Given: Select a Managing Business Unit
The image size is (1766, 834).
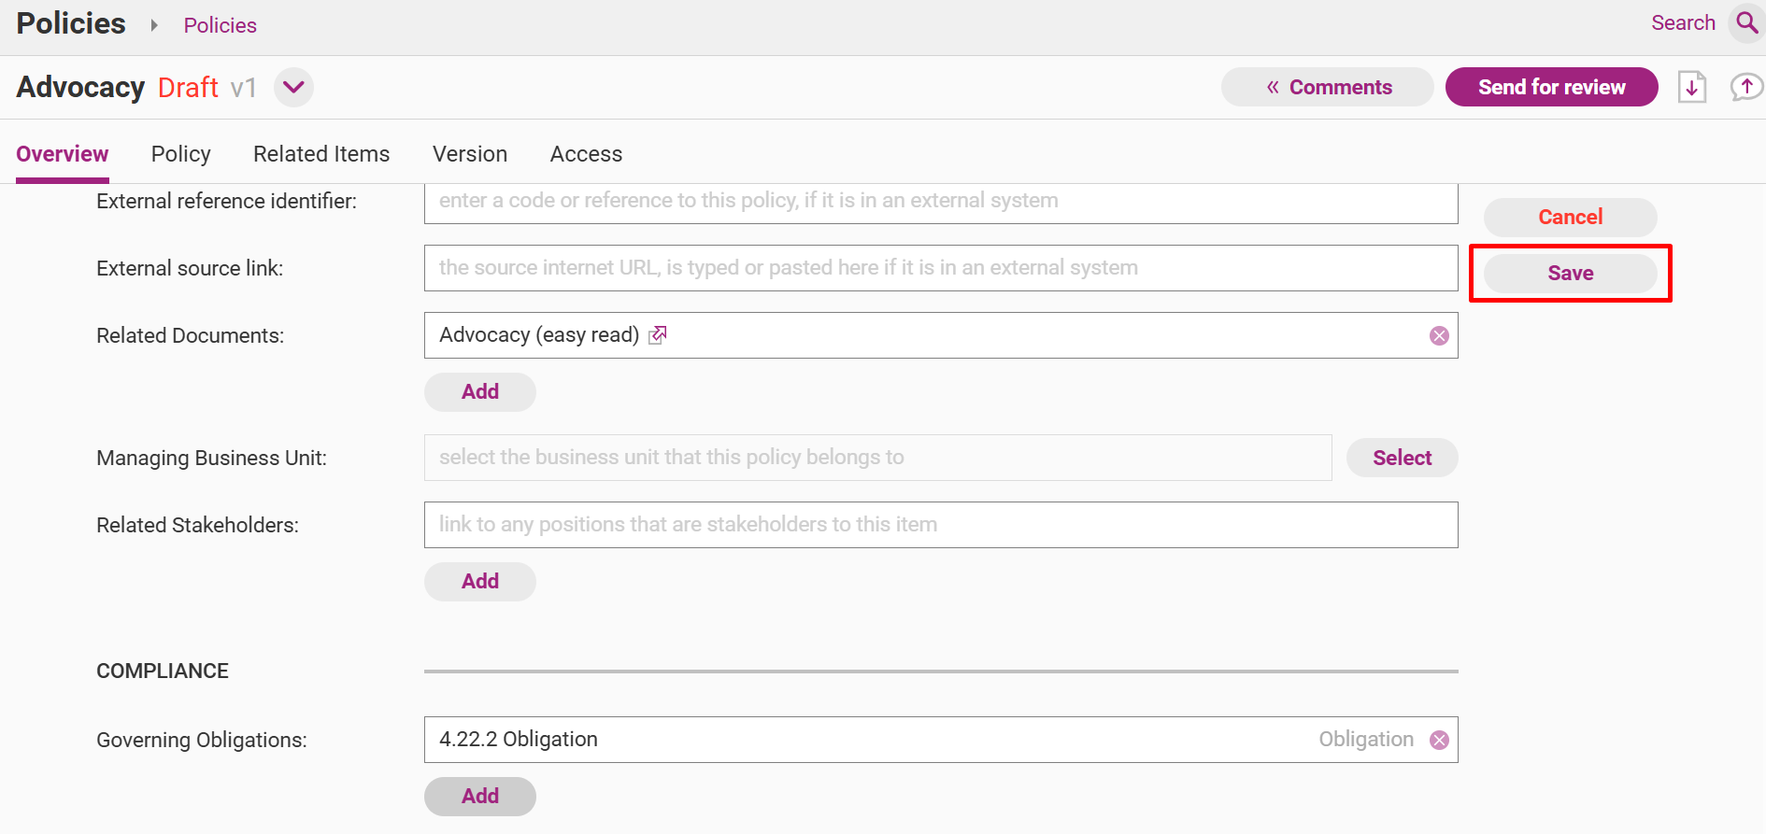Looking at the screenshot, I should [x=1402, y=458].
